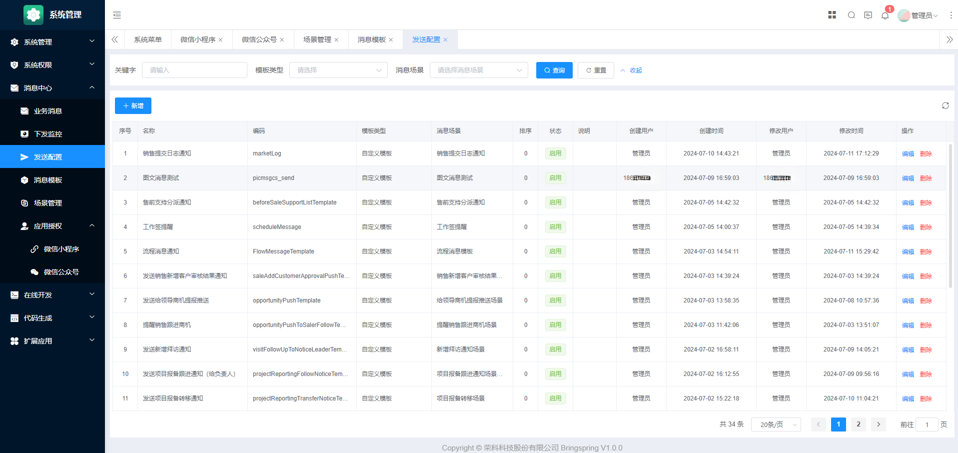This screenshot has height=453, width=958.
Task: Refresh the table with the refresh icon
Action: tap(946, 105)
